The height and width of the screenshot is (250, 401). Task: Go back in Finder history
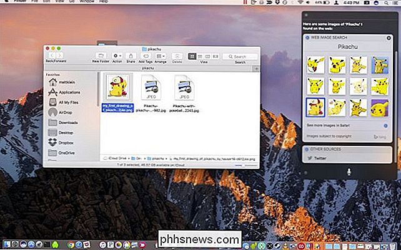52,55
